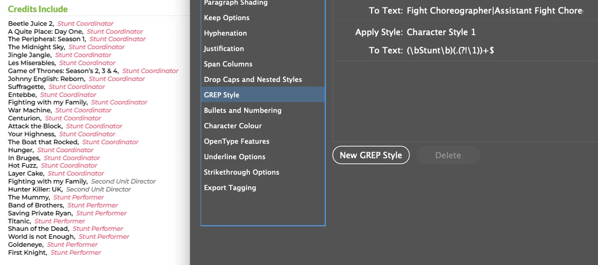Click the First Knight credit line
598x265 pixels.
tap(54, 253)
